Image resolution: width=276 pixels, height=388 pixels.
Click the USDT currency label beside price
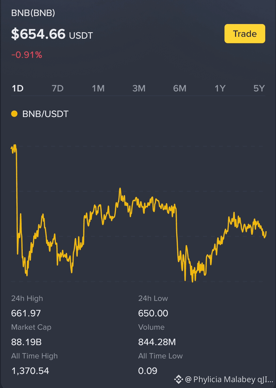pos(81,36)
